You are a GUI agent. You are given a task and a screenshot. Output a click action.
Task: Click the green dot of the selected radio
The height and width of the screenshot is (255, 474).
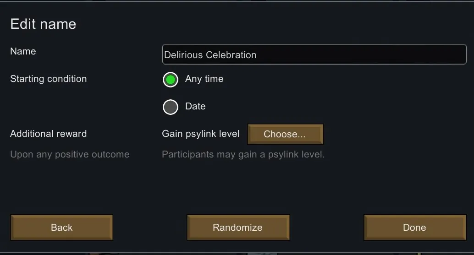[x=171, y=80]
